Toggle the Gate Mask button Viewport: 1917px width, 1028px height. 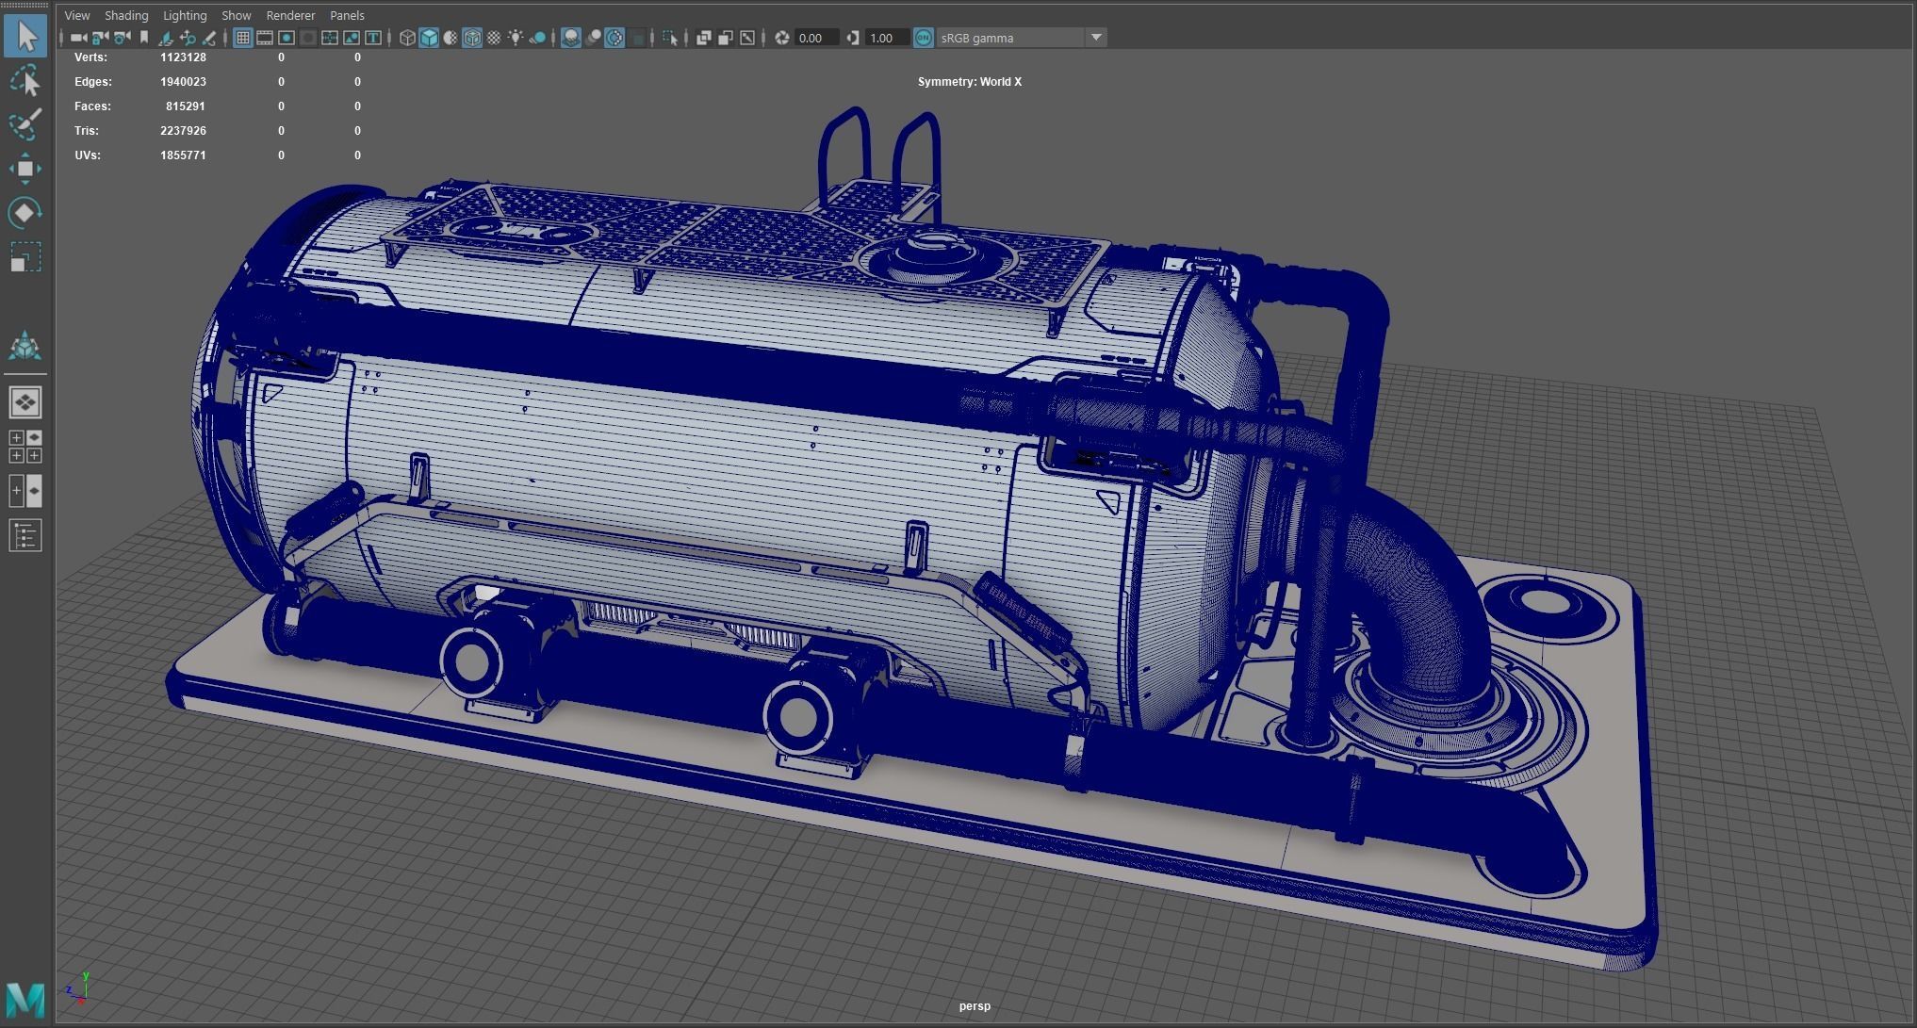307,38
